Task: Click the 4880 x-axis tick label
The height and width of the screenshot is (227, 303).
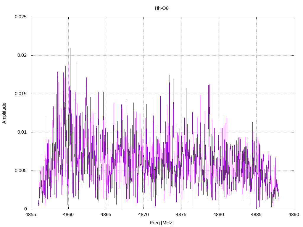Action: click(x=219, y=215)
